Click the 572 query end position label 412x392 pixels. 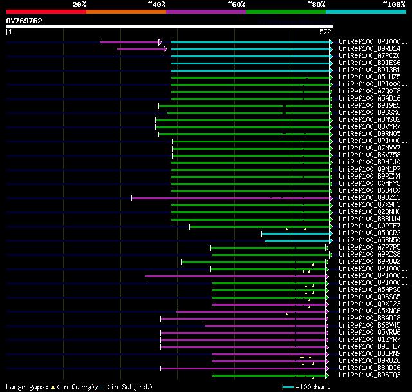(x=325, y=32)
